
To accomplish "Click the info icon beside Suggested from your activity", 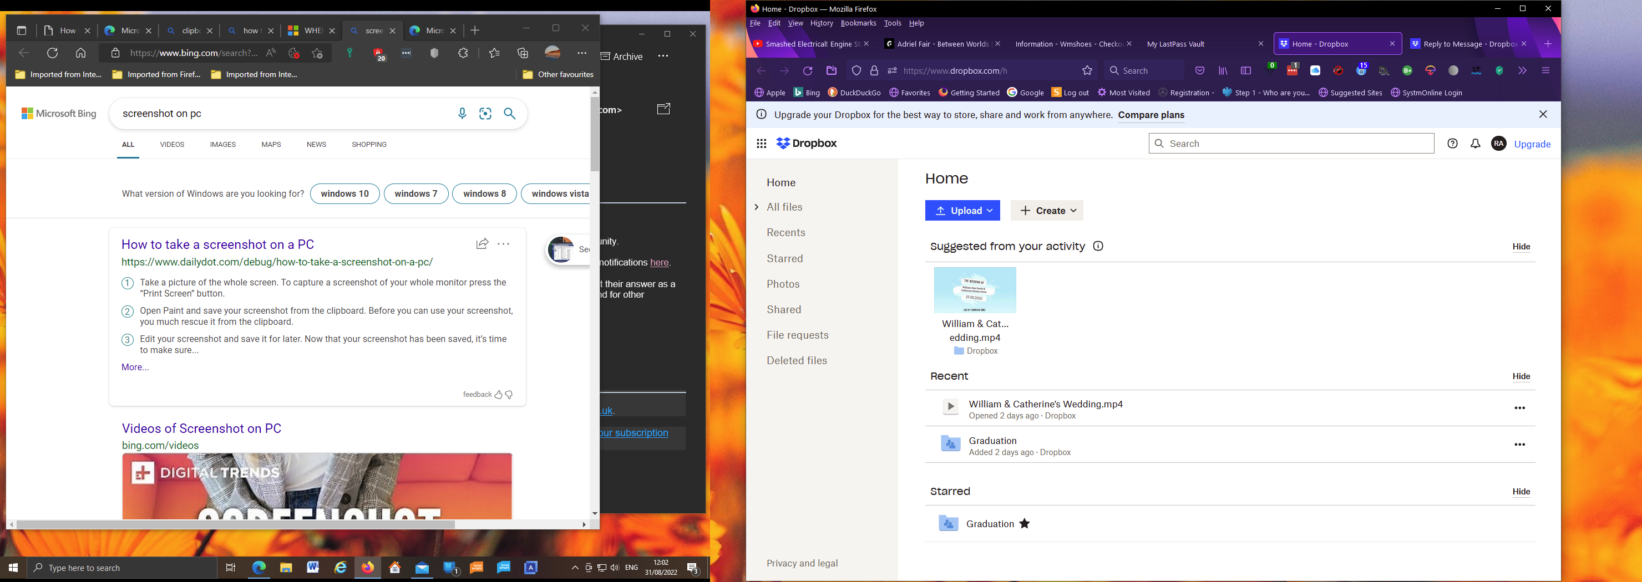I will (x=1098, y=247).
